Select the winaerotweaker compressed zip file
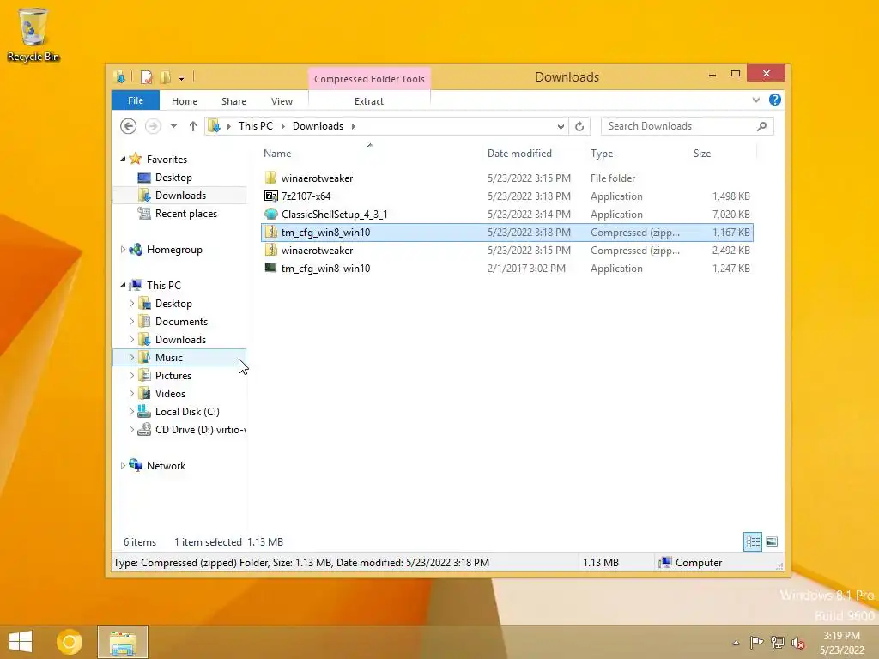This screenshot has width=879, height=659. (x=507, y=250)
